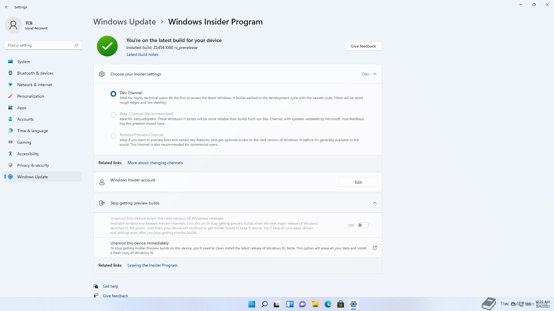Viewport: 554px width, 311px height.
Task: Open Task View on the taskbar
Action: pos(277,304)
